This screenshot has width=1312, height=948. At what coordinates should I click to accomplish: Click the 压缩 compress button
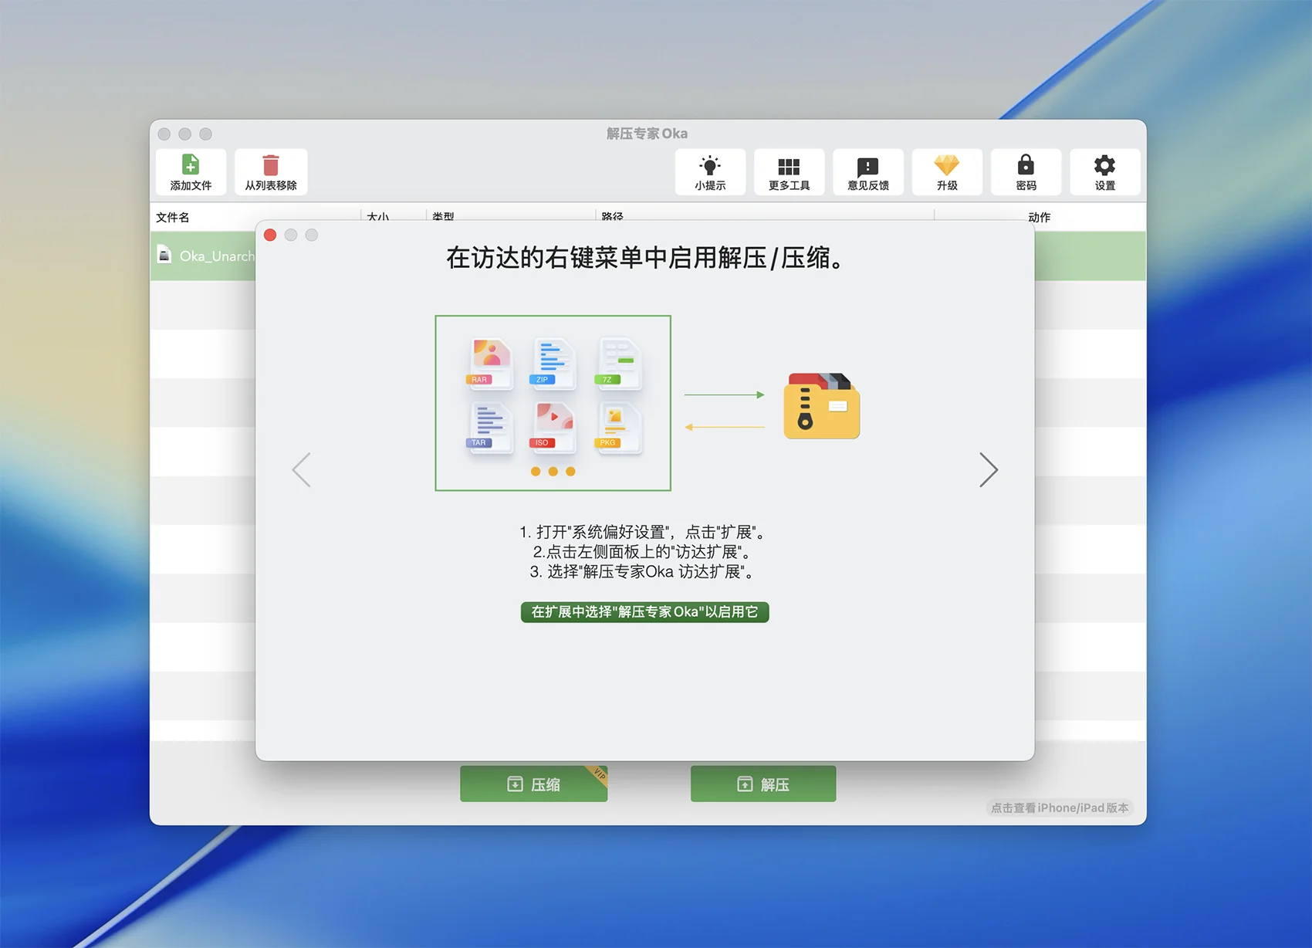coord(533,784)
